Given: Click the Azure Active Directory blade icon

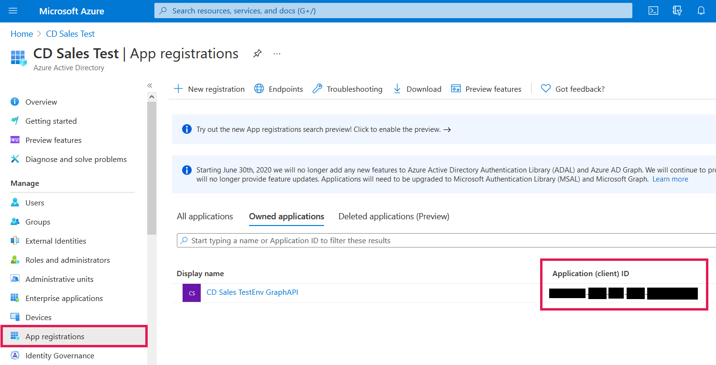Looking at the screenshot, I should pos(19,58).
